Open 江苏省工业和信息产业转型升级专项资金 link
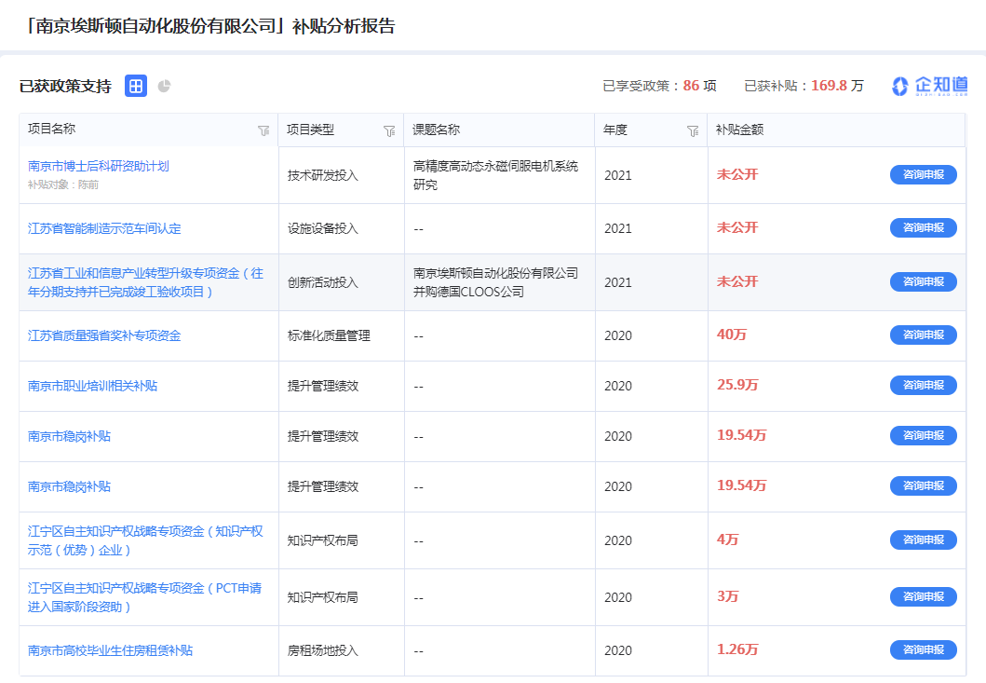 pos(146,282)
